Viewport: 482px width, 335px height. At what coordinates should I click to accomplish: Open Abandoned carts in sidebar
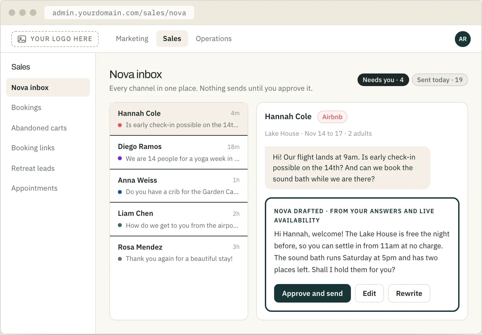(39, 128)
